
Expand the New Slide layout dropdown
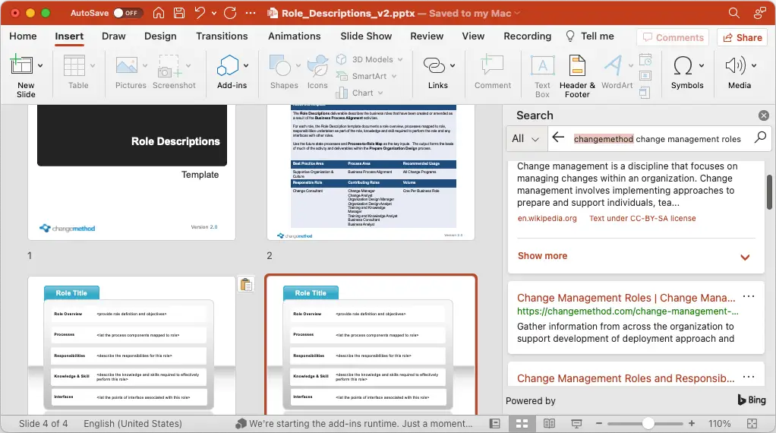[40, 65]
